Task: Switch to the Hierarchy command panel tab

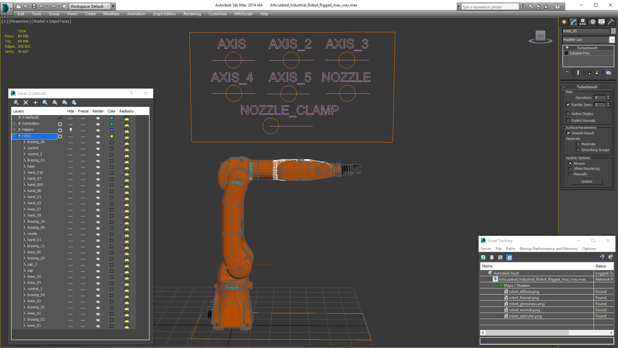Action: 583,22
